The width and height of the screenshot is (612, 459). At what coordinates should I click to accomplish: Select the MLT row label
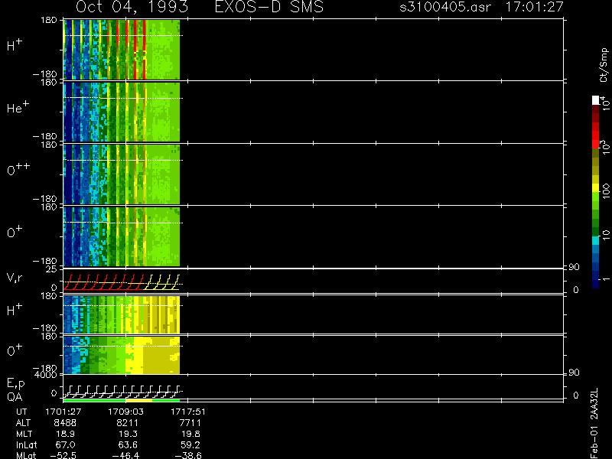[x=24, y=434]
